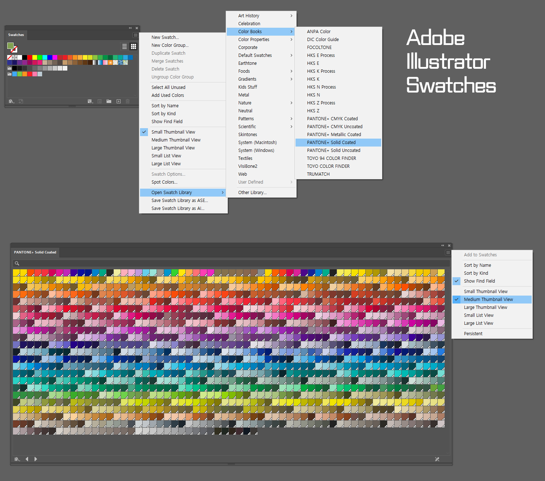Choose Large List View in Swatches menu
The height and width of the screenshot is (481, 545).
pyautogui.click(x=183, y=164)
